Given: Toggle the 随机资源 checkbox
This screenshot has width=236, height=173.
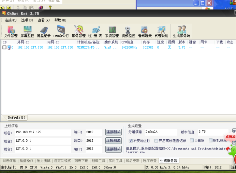Looking at the screenshot, I should (210, 140).
